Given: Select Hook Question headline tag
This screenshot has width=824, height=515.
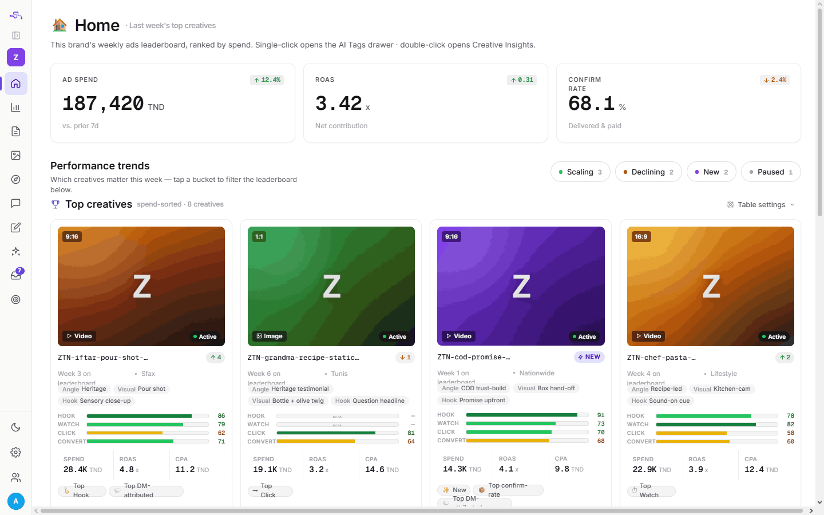Looking at the screenshot, I should pos(370,401).
